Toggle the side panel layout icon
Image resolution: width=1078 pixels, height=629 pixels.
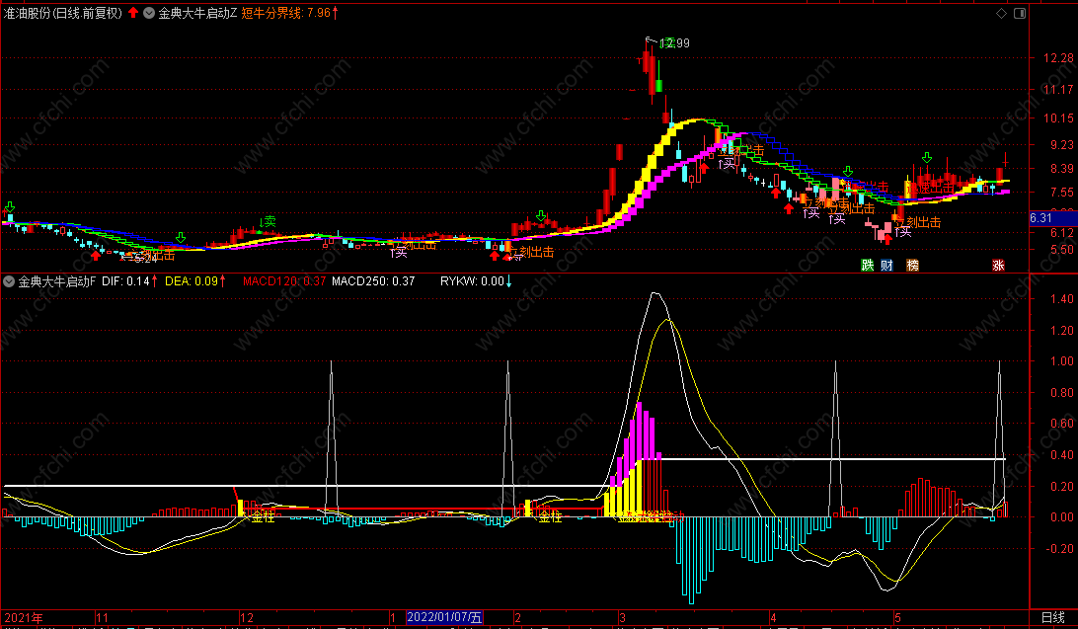coord(1020,13)
